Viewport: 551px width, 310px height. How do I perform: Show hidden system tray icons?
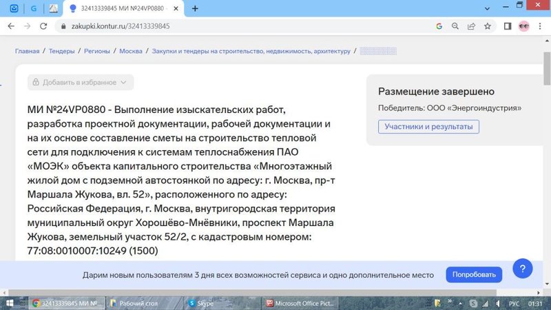click(460, 303)
